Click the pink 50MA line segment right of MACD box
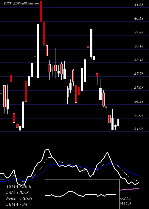 129,189
